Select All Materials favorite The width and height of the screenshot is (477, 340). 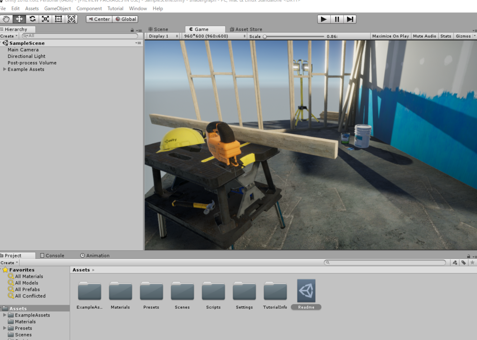pos(29,276)
